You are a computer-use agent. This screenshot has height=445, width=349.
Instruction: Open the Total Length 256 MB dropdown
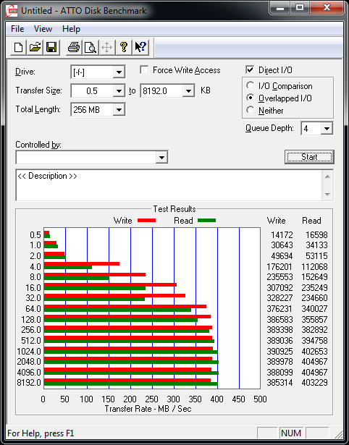pos(119,109)
